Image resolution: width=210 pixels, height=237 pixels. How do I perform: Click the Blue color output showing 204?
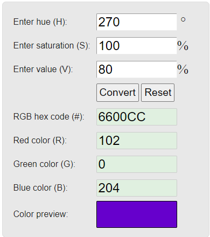point(137,188)
